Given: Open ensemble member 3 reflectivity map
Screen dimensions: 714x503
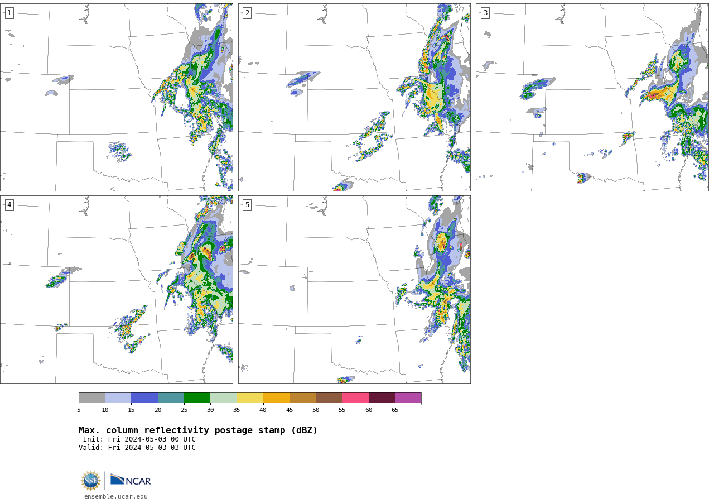Looking at the screenshot, I should [x=592, y=97].
